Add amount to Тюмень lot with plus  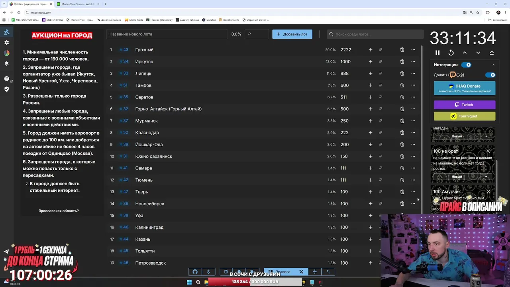(371, 180)
